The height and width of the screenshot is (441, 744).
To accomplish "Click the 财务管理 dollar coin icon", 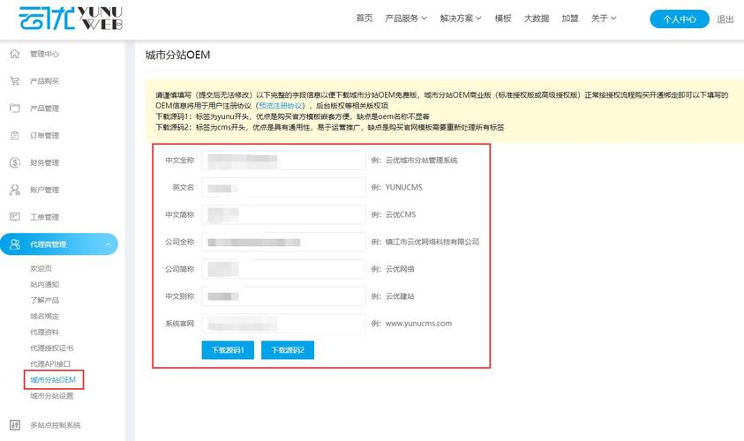I will tap(15, 162).
